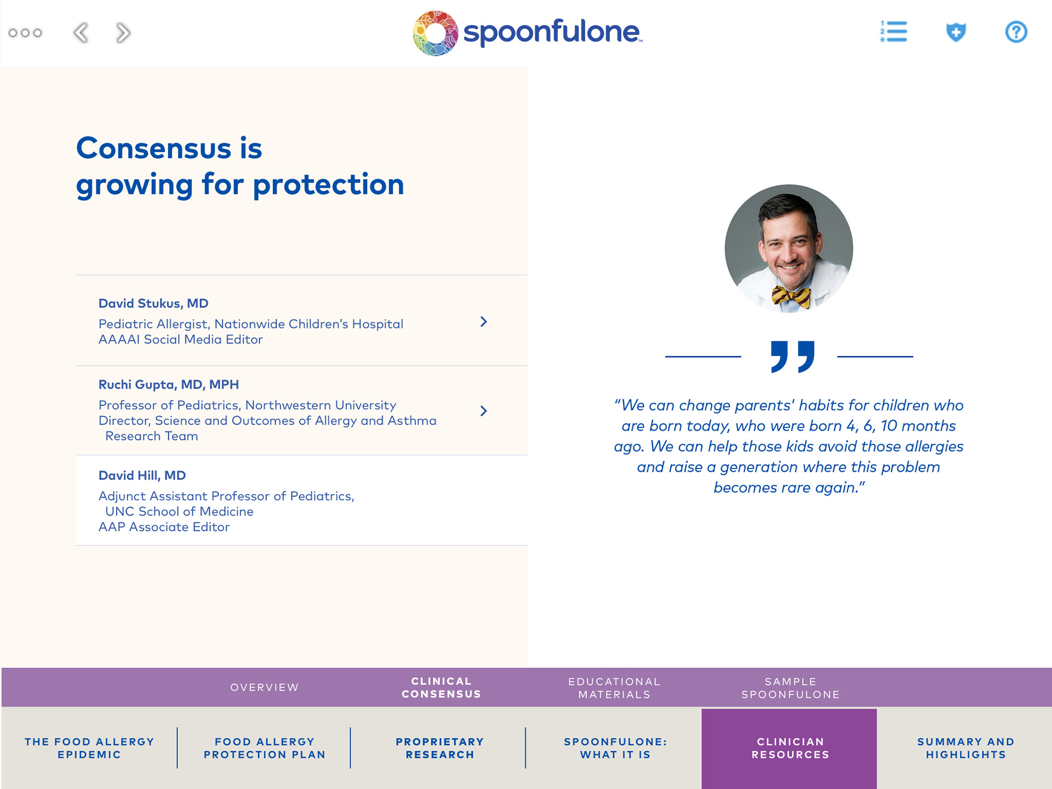The height and width of the screenshot is (789, 1052).
Task: Open SpoonfulOne: What It Is section
Action: tap(615, 748)
